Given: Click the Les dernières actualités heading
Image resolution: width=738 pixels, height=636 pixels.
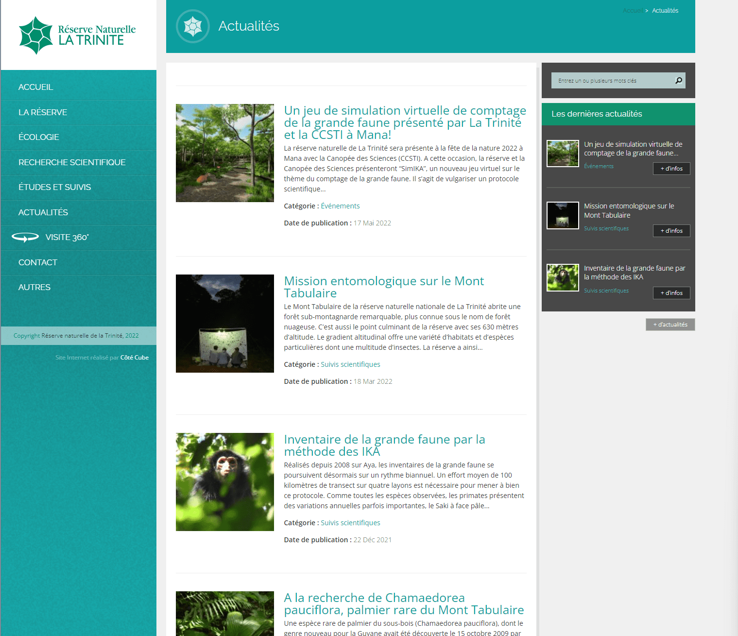Looking at the screenshot, I should click(x=597, y=114).
